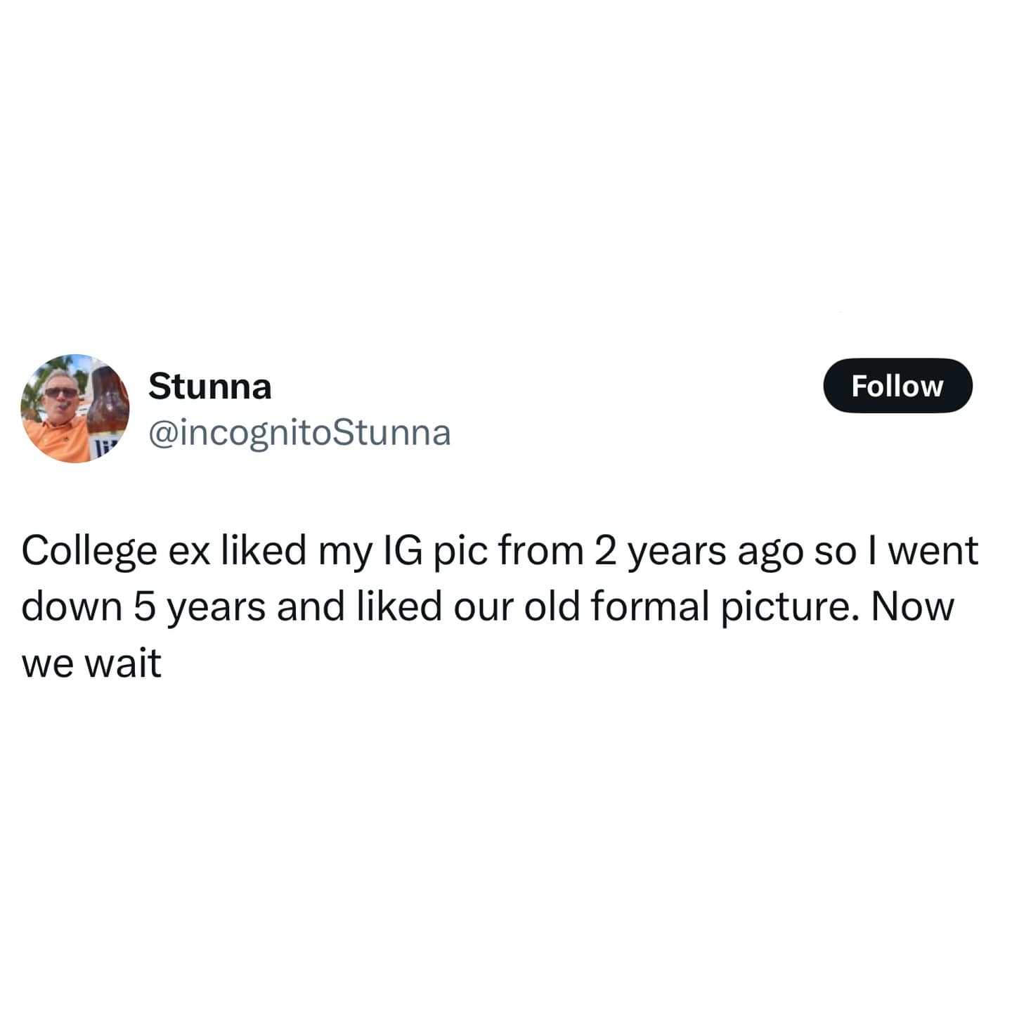Click the phrase "2 years ago" in the tweet
This screenshot has width=1012, height=1012.
click(x=699, y=550)
